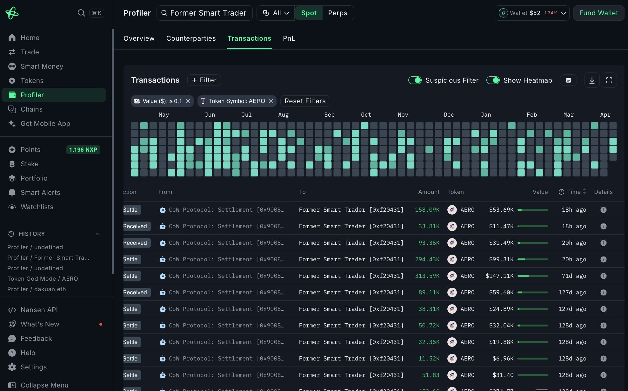Click the value bar for $53.69K
Image resolution: width=628 pixels, height=391 pixels.
tap(532, 210)
